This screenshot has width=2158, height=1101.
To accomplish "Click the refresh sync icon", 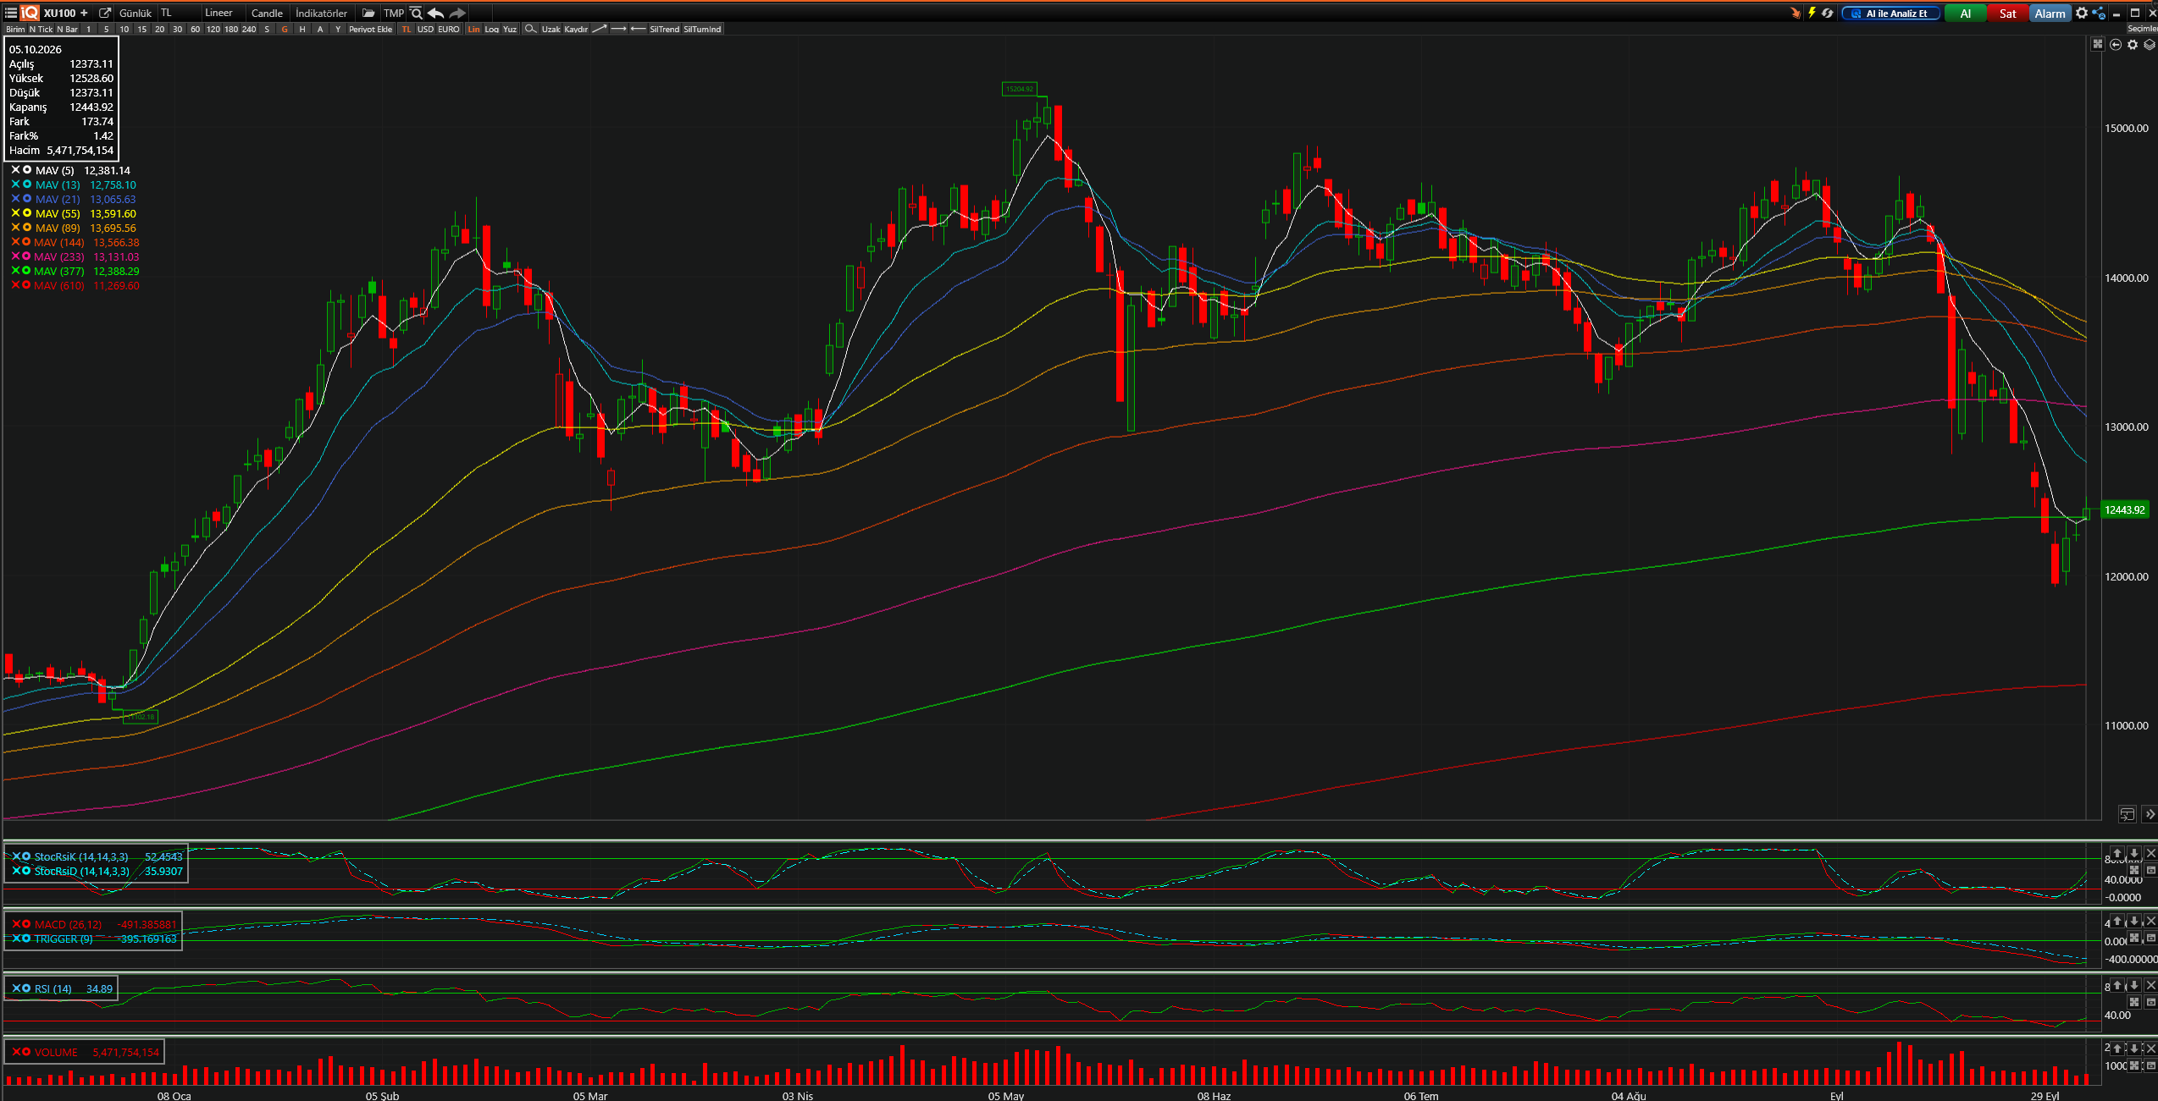I will pyautogui.click(x=1828, y=13).
